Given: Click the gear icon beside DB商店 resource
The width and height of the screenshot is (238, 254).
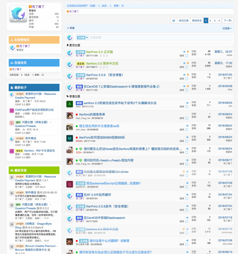Looking at the screenshot, I should pos(12,224).
